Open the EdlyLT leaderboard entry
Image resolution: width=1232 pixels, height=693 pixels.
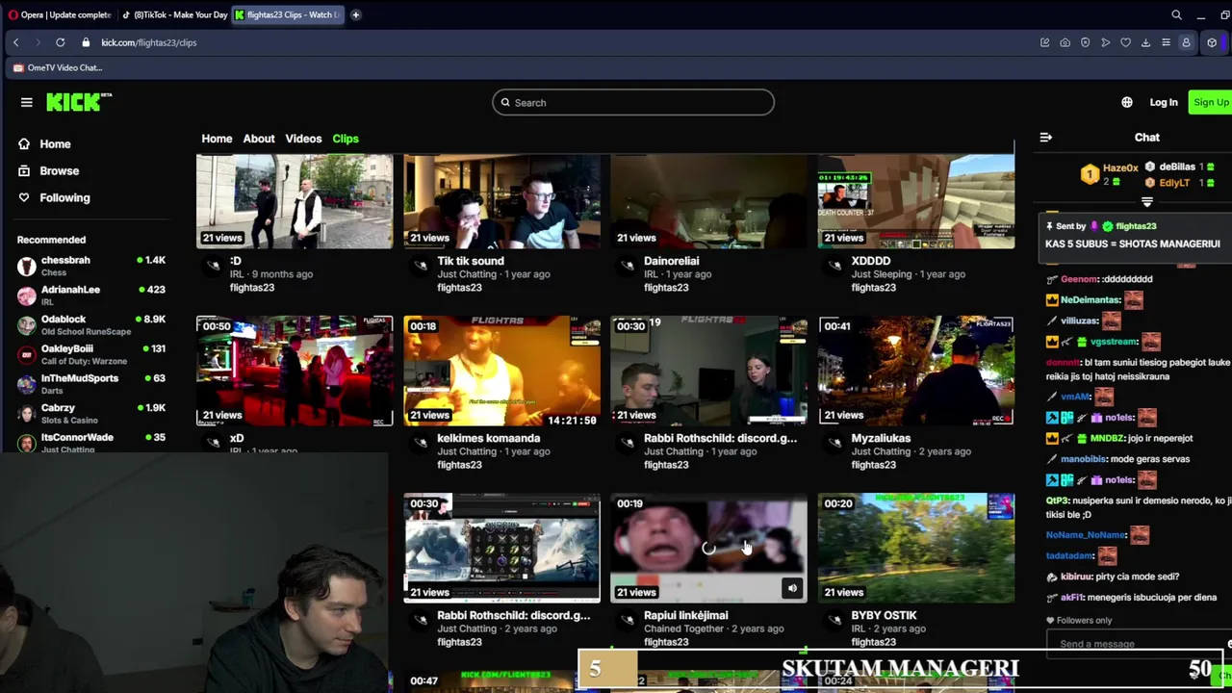point(1180,182)
